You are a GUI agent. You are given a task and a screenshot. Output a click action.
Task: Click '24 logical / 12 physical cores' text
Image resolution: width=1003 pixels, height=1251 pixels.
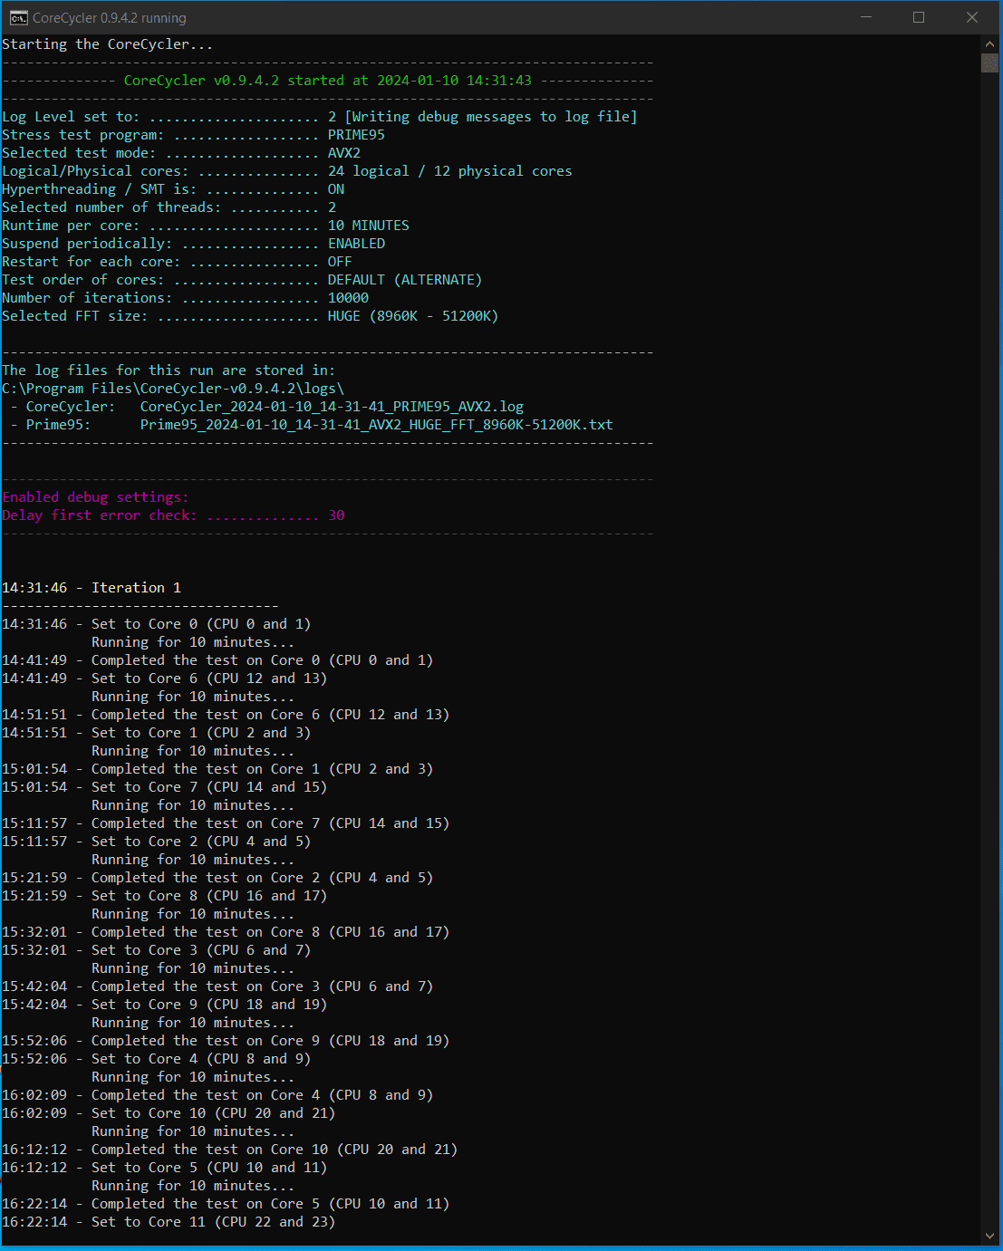pos(449,171)
